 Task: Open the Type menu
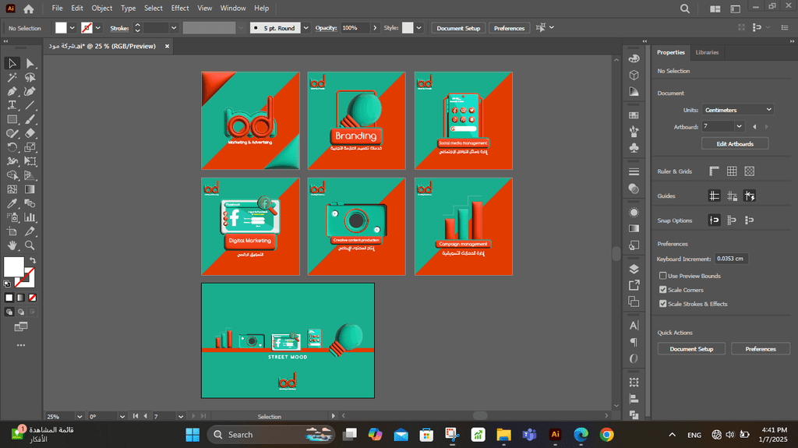pyautogui.click(x=128, y=8)
